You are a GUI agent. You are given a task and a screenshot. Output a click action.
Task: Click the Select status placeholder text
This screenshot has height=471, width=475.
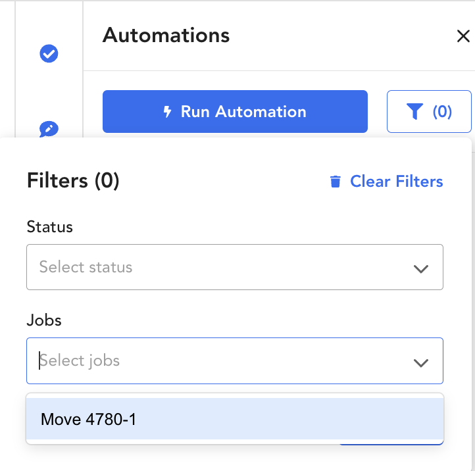(x=86, y=267)
